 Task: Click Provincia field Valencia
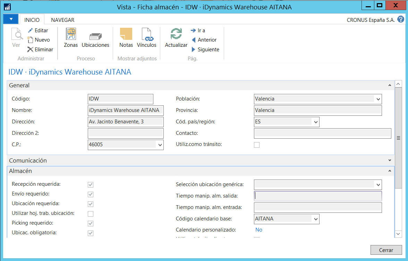(318, 110)
